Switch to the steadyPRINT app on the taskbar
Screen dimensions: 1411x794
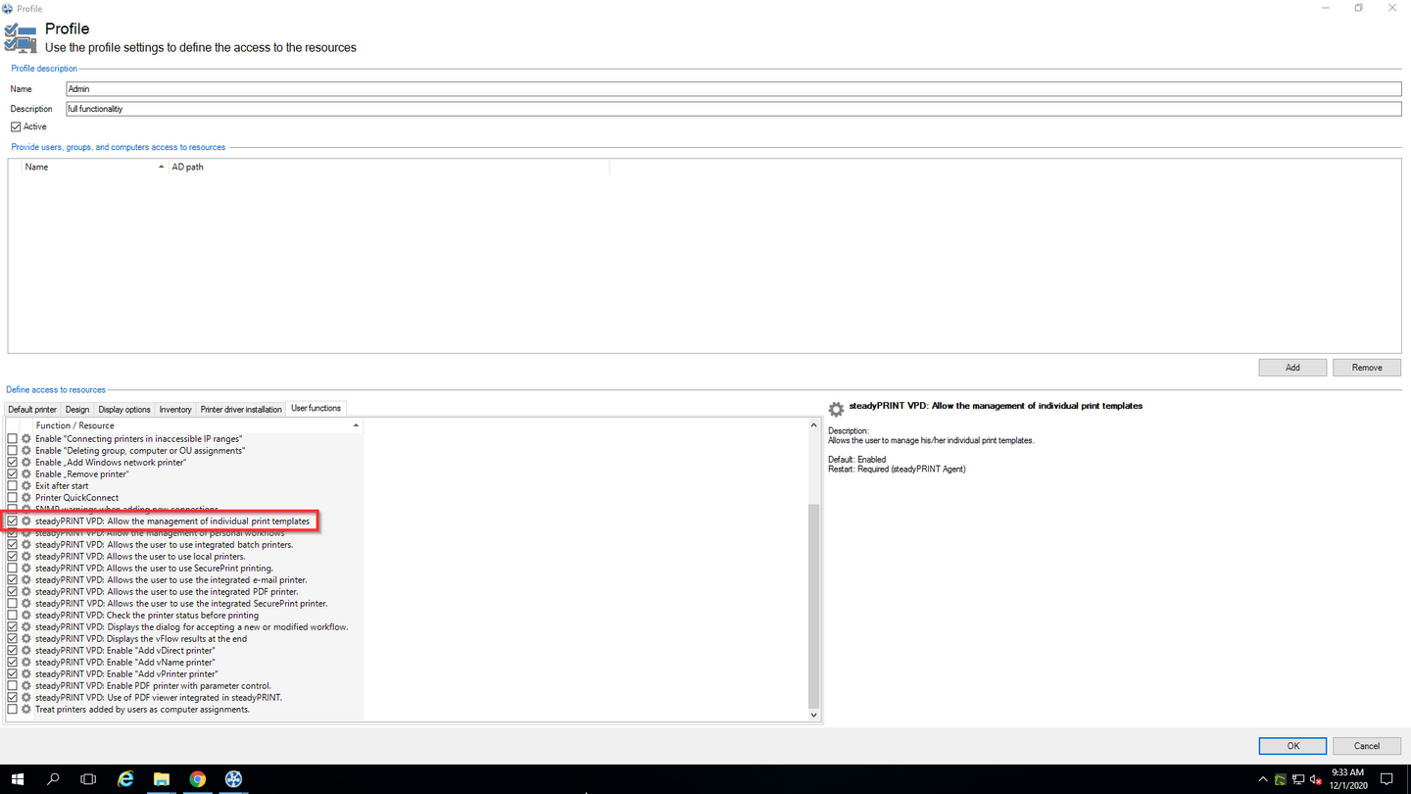click(233, 779)
